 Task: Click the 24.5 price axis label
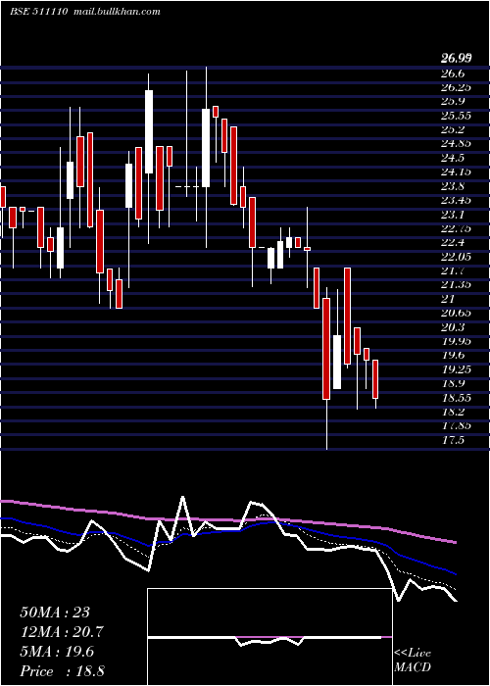453,158
